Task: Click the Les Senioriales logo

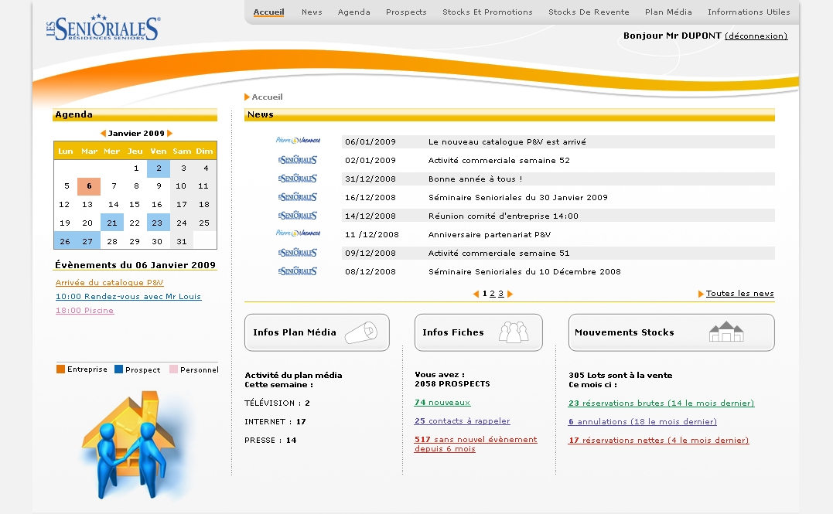Action: pyautogui.click(x=103, y=29)
